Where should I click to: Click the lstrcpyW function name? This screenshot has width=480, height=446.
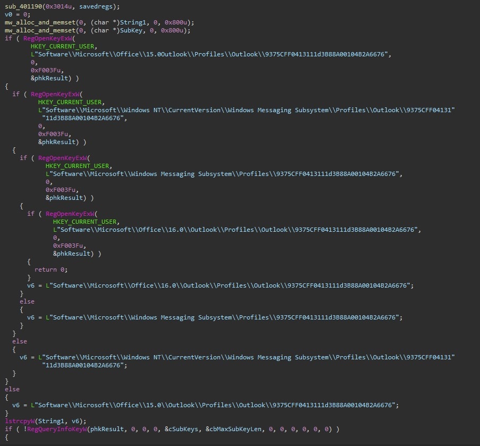[x=20, y=421]
